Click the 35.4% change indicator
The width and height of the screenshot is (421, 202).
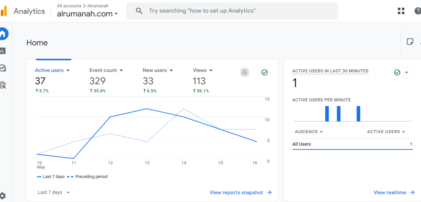(97, 91)
